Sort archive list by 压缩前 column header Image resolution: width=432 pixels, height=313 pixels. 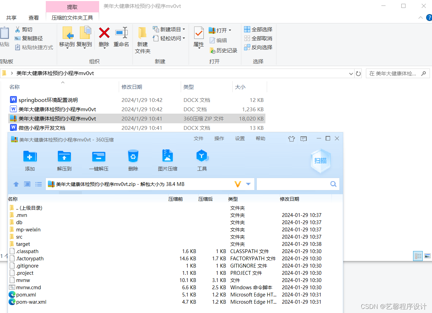(x=176, y=199)
